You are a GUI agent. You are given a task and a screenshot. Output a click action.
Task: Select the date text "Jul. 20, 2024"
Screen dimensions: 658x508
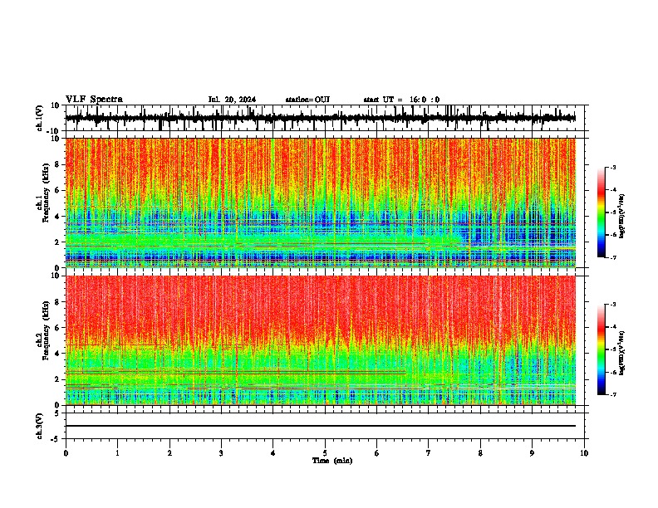(232, 100)
